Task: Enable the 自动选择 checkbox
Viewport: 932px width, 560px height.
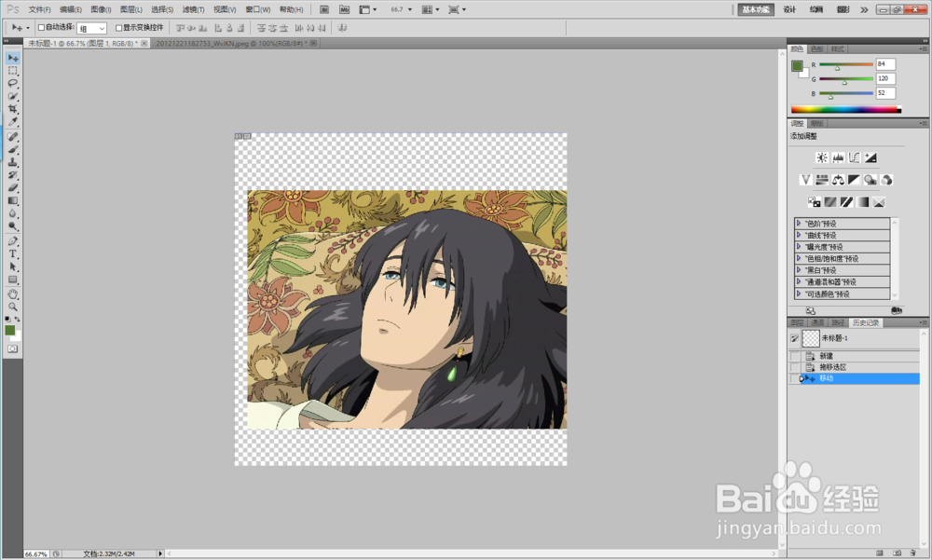Action: (x=42, y=27)
